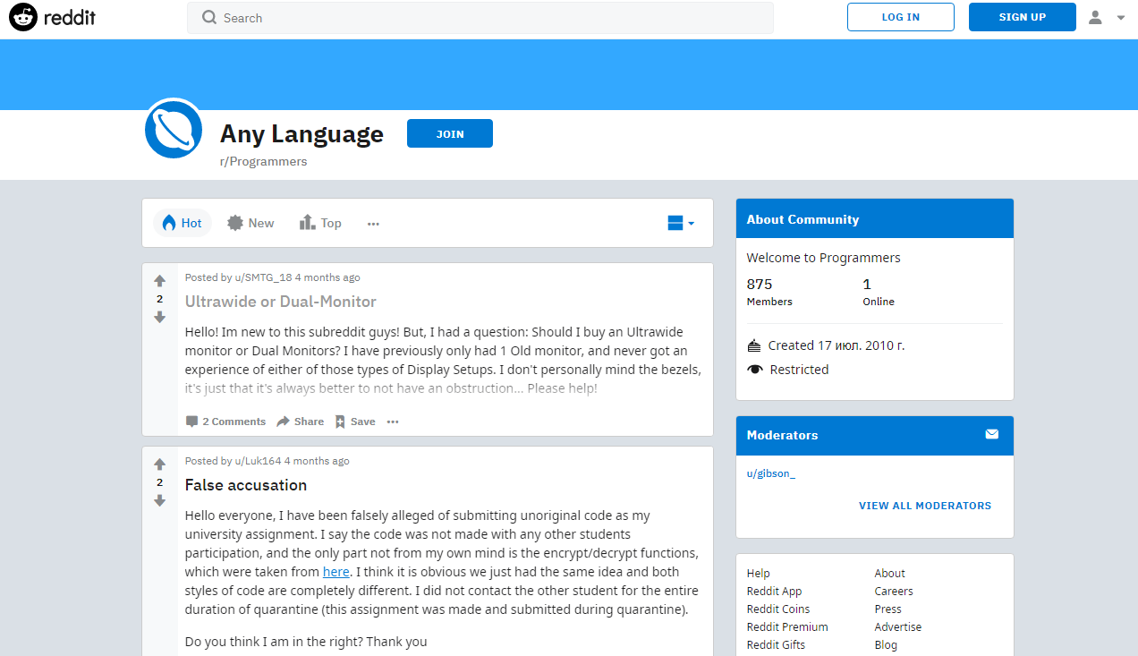Upvote the Ultrawide or Dual-Monitor post

[x=159, y=281]
